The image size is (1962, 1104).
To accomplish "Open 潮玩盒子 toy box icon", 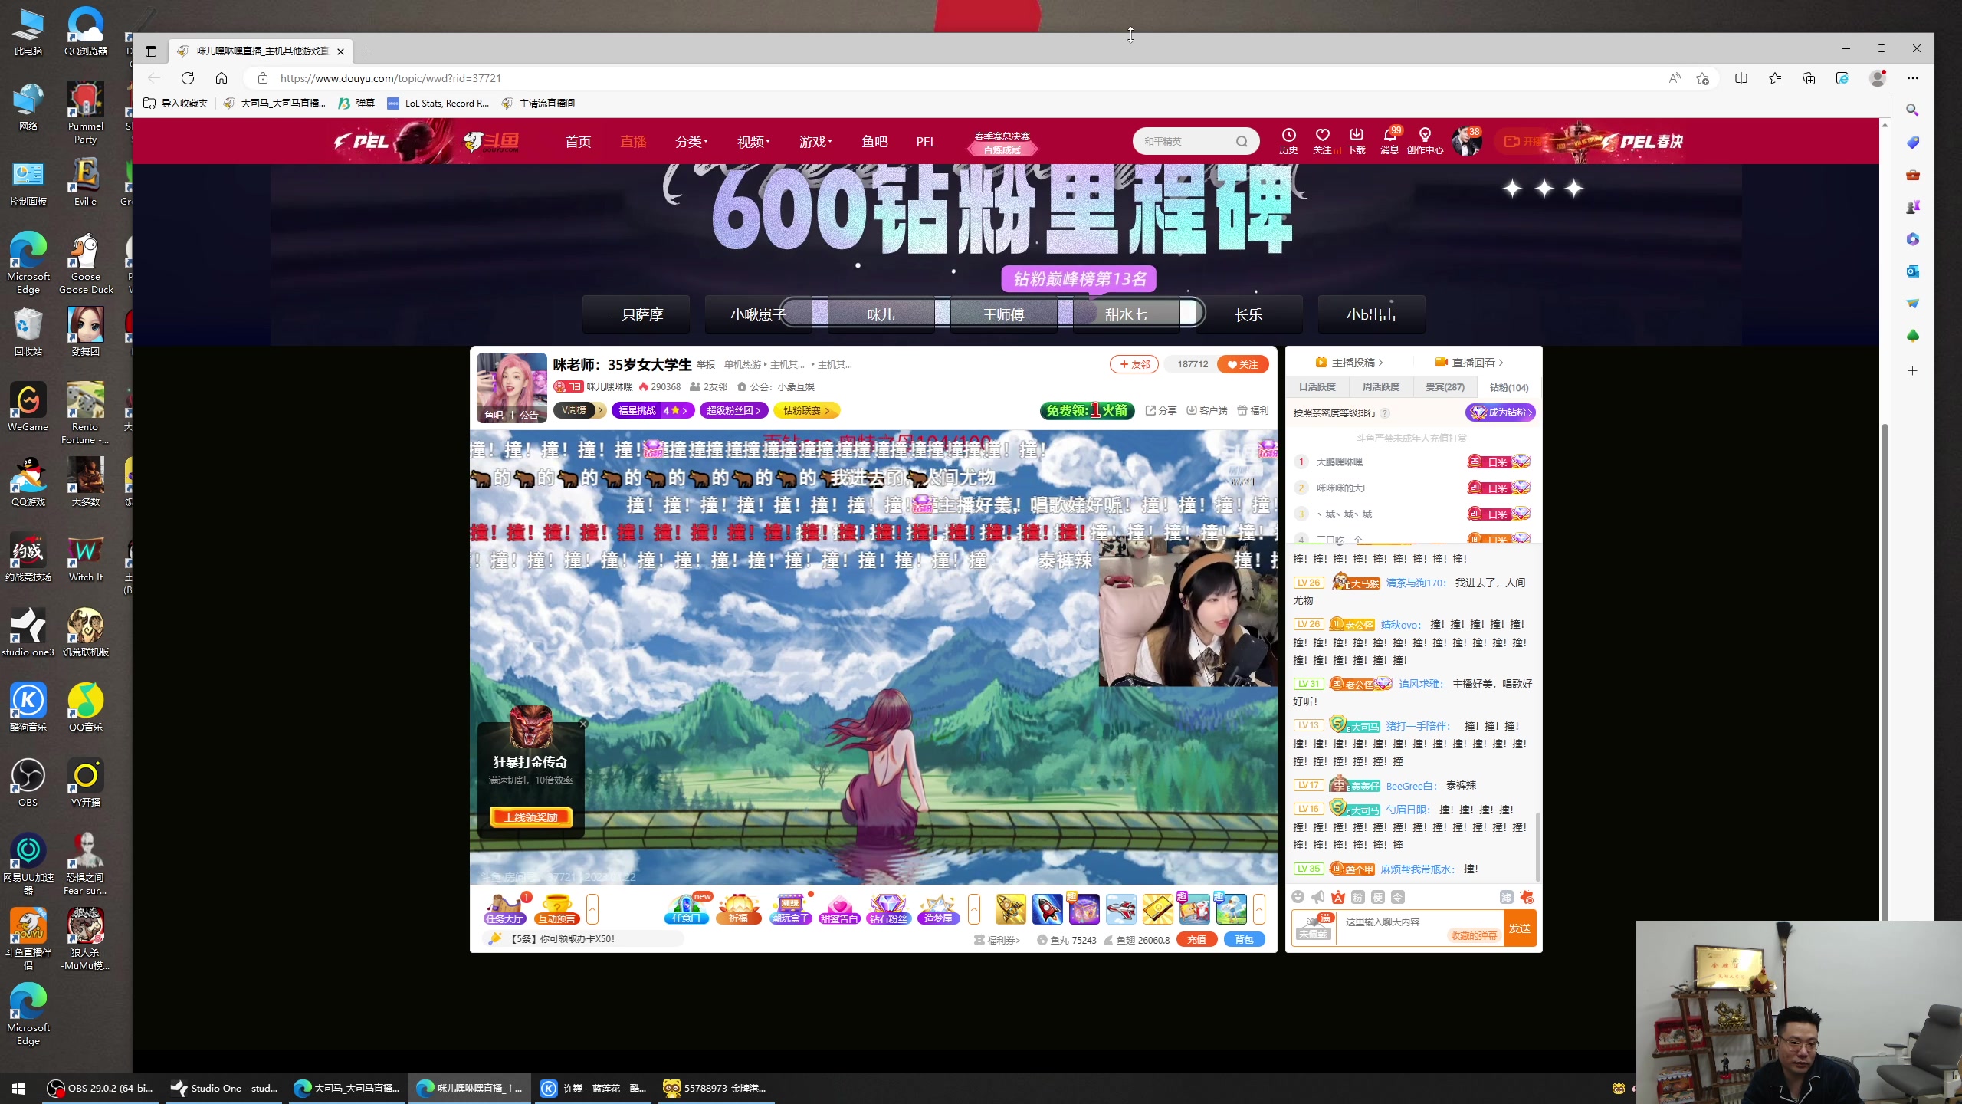I will (790, 909).
